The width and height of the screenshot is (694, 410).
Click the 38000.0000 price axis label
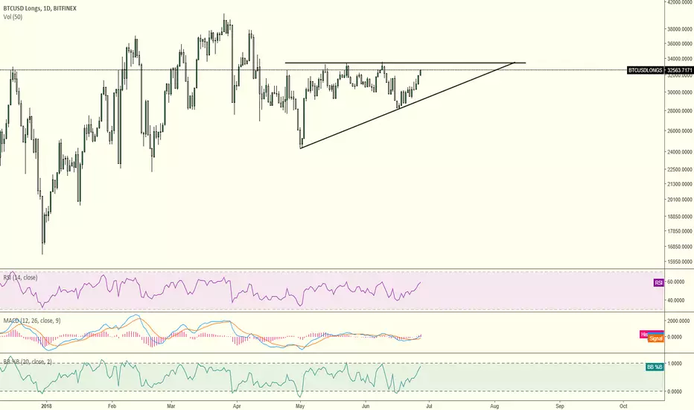(x=680, y=29)
